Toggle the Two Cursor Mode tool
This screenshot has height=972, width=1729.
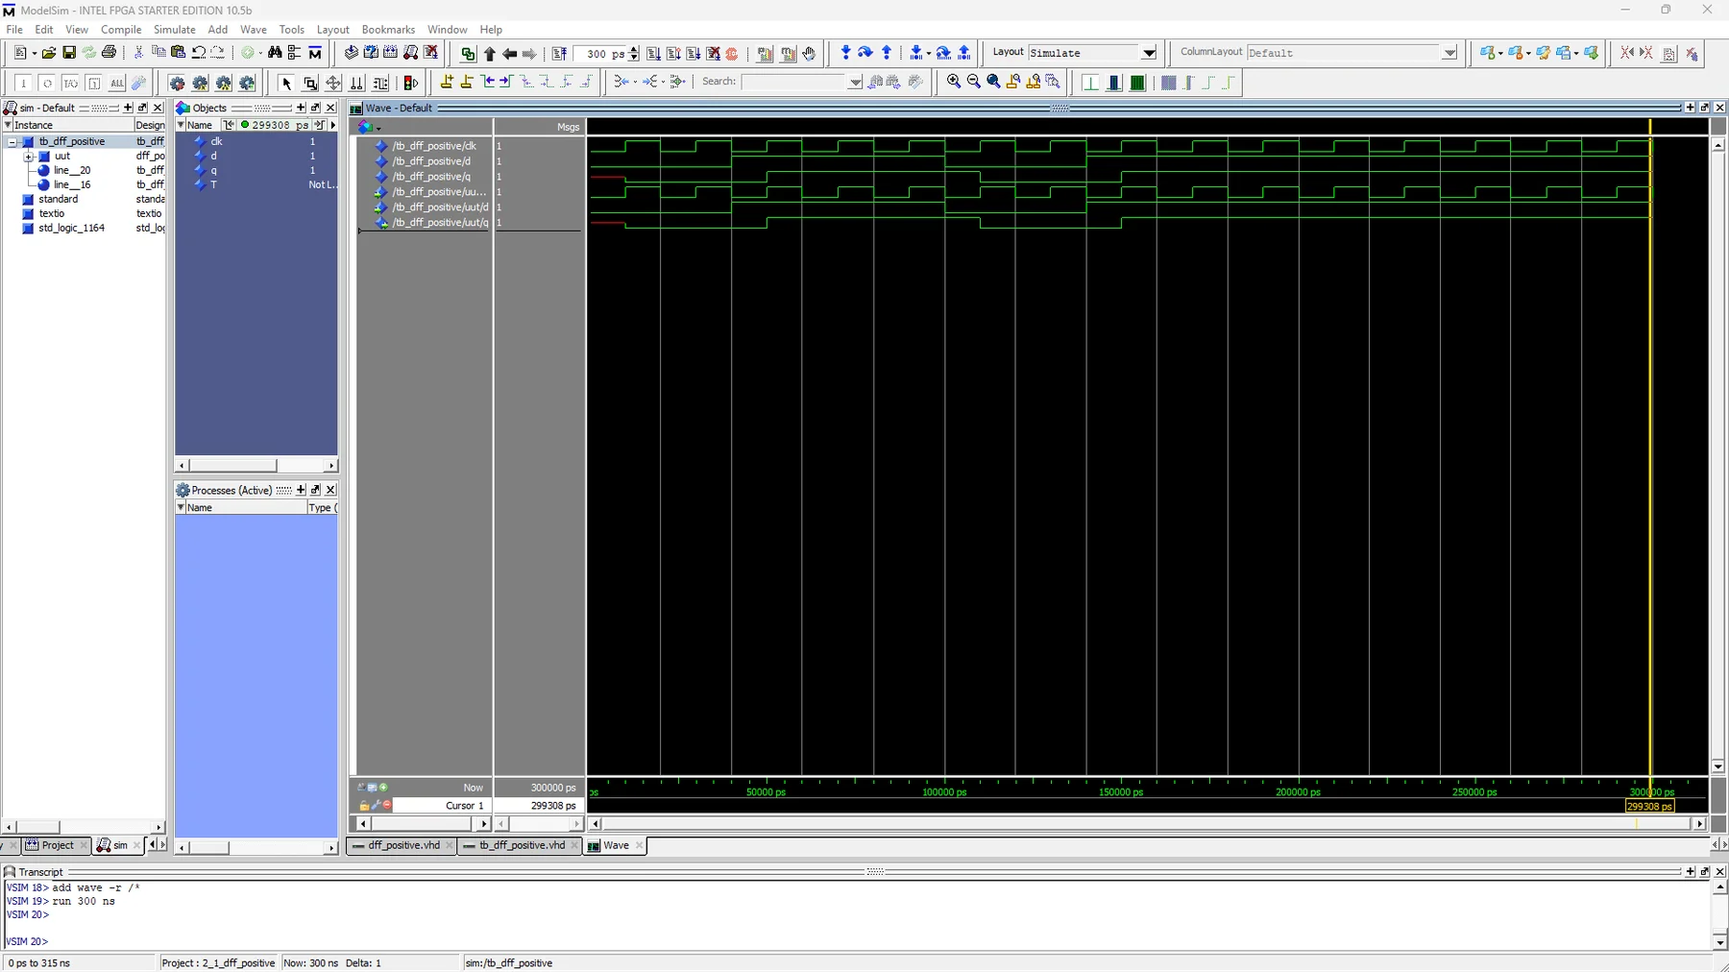pos(356,83)
